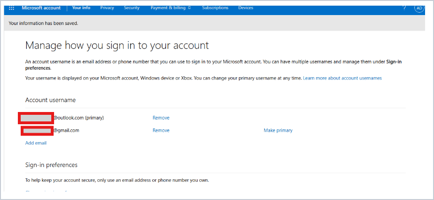Go to the Subscriptions tab
The image size is (434, 200).
coord(215,8)
